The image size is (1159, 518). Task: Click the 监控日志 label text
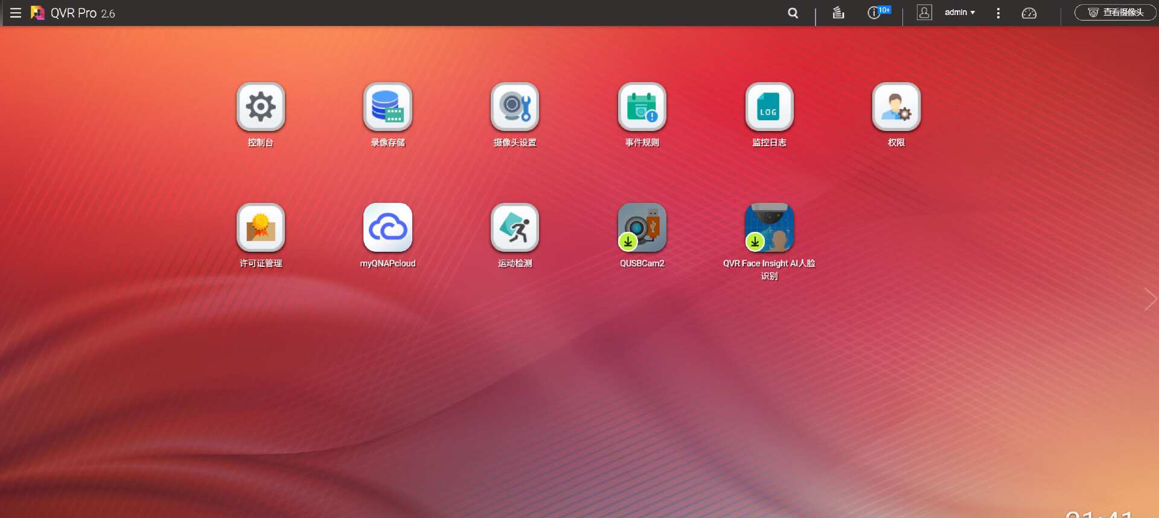(769, 143)
